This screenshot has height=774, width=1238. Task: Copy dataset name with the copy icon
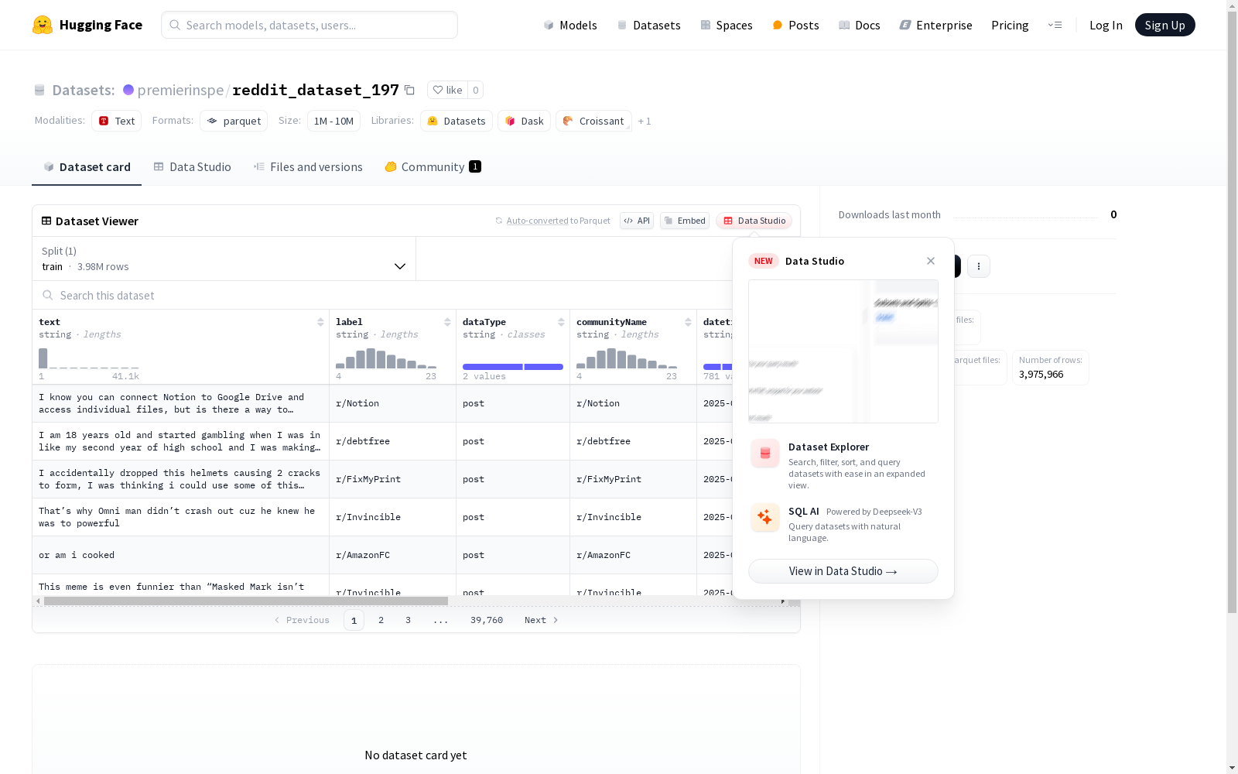tap(410, 91)
